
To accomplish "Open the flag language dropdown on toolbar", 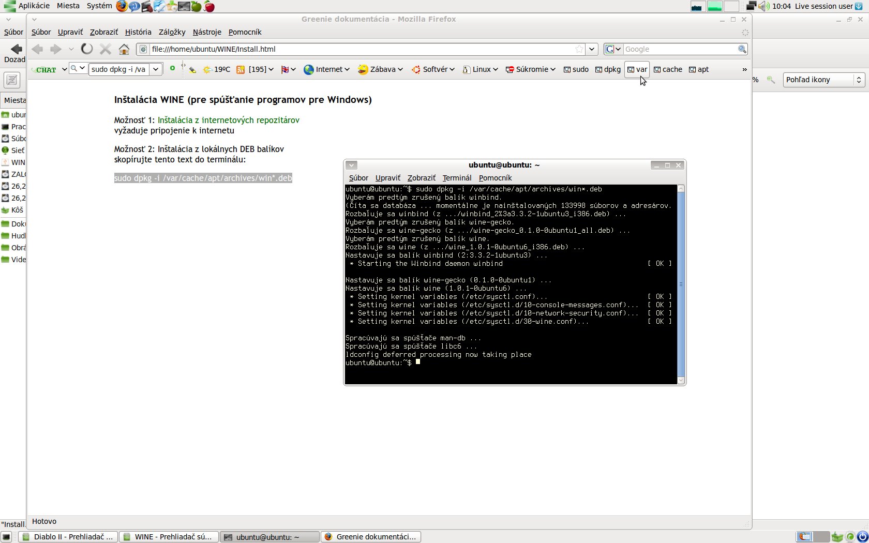I will [x=288, y=69].
